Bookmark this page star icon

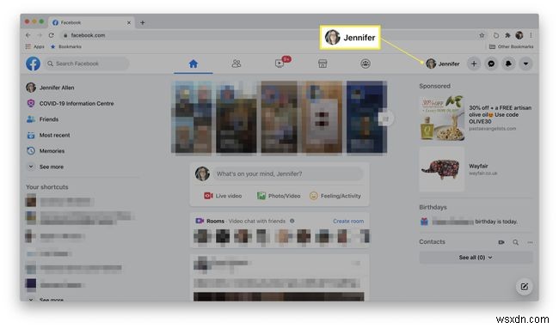tap(482, 35)
